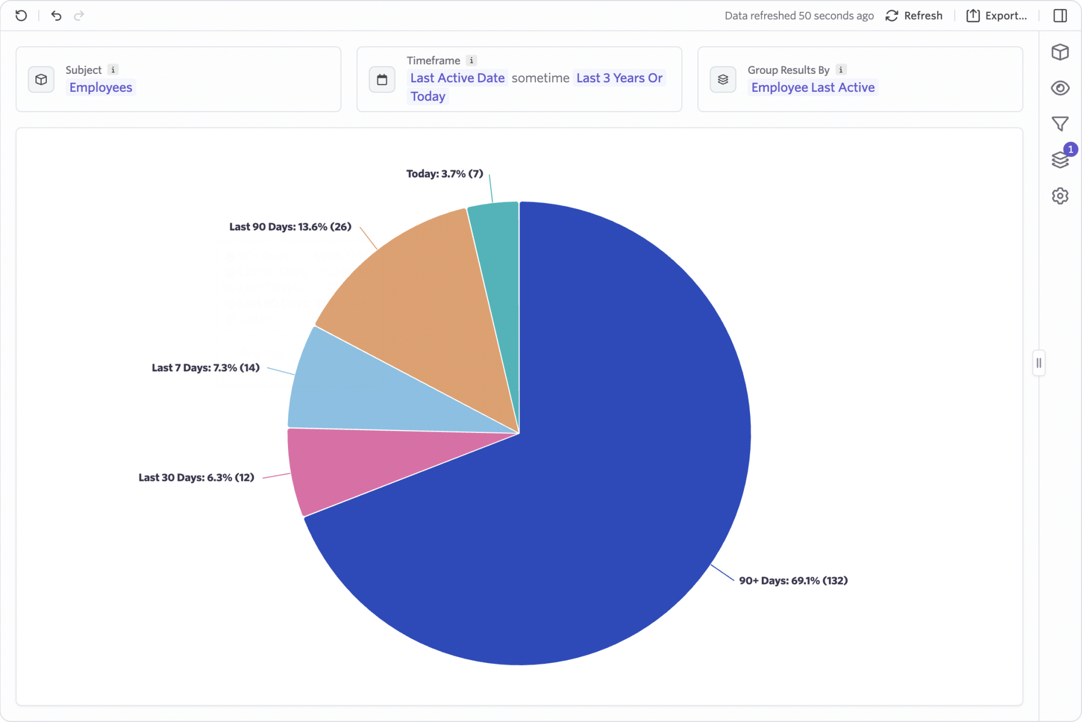Click Refresh to reload the data
Screen dimensions: 1082x722
point(914,15)
